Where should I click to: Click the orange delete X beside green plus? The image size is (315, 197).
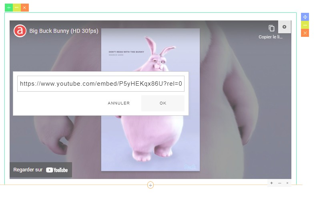tap(25, 8)
